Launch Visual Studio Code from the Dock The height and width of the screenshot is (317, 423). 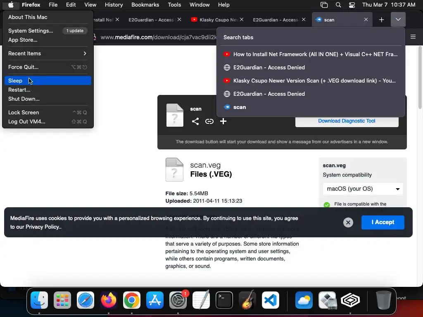[x=270, y=300]
